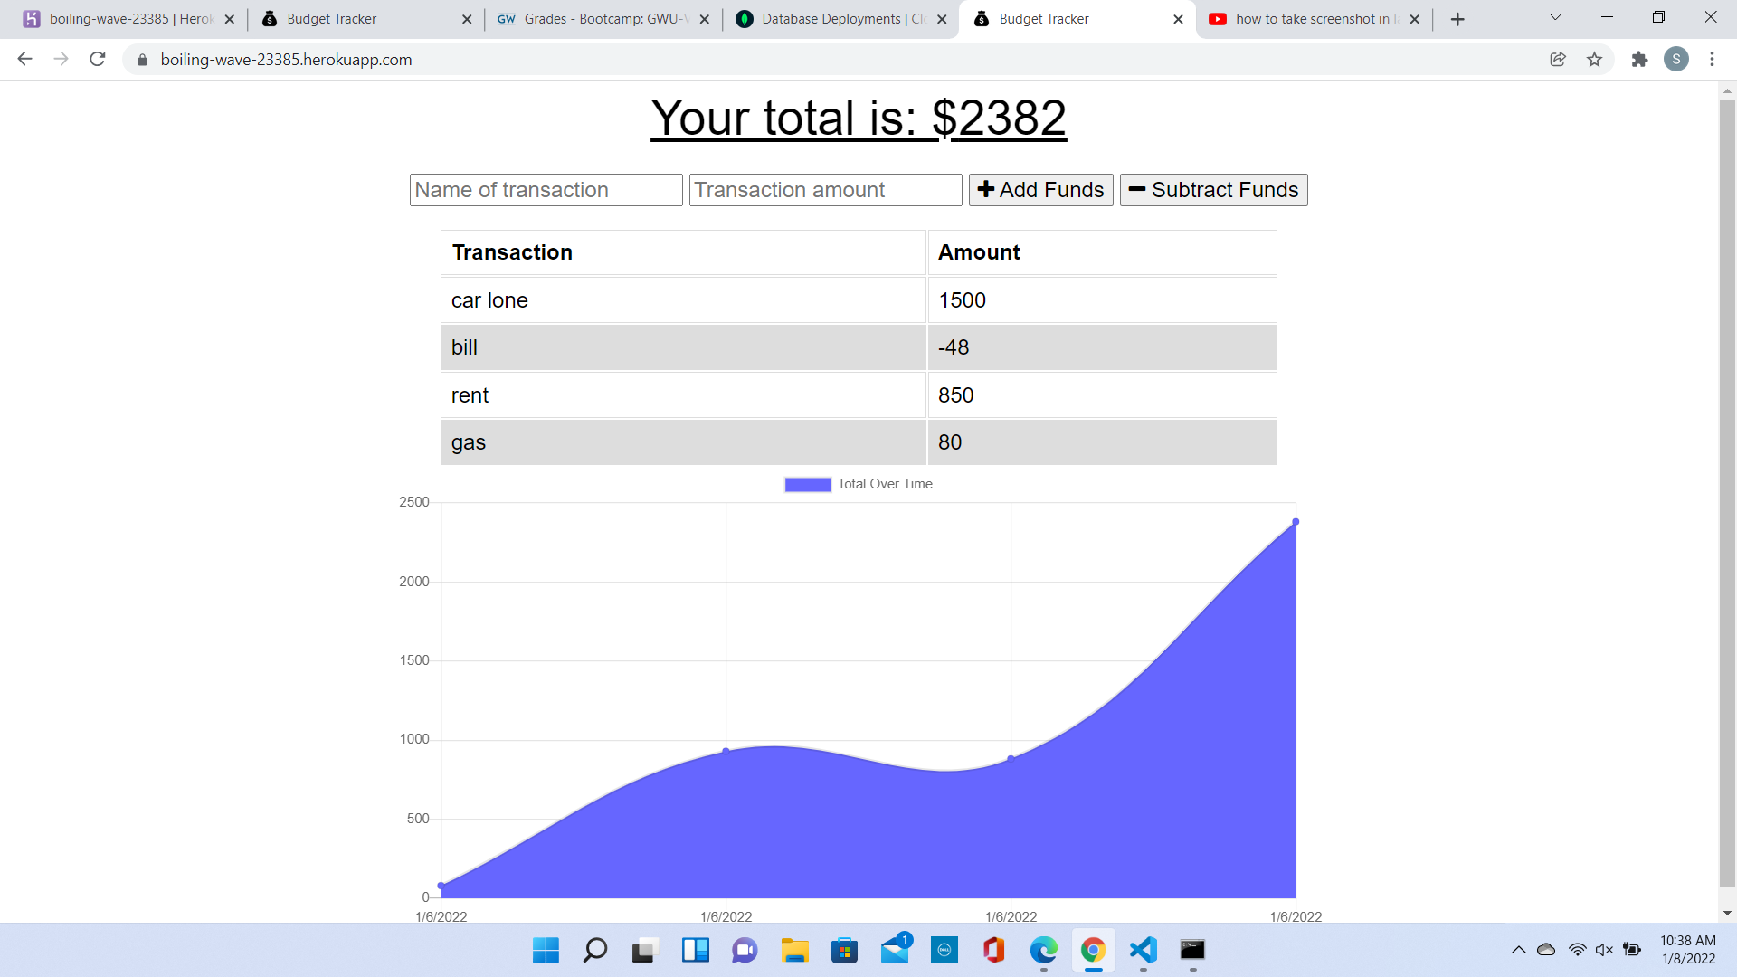Open the share options in the address bar
The width and height of the screenshot is (1737, 977).
(x=1558, y=59)
